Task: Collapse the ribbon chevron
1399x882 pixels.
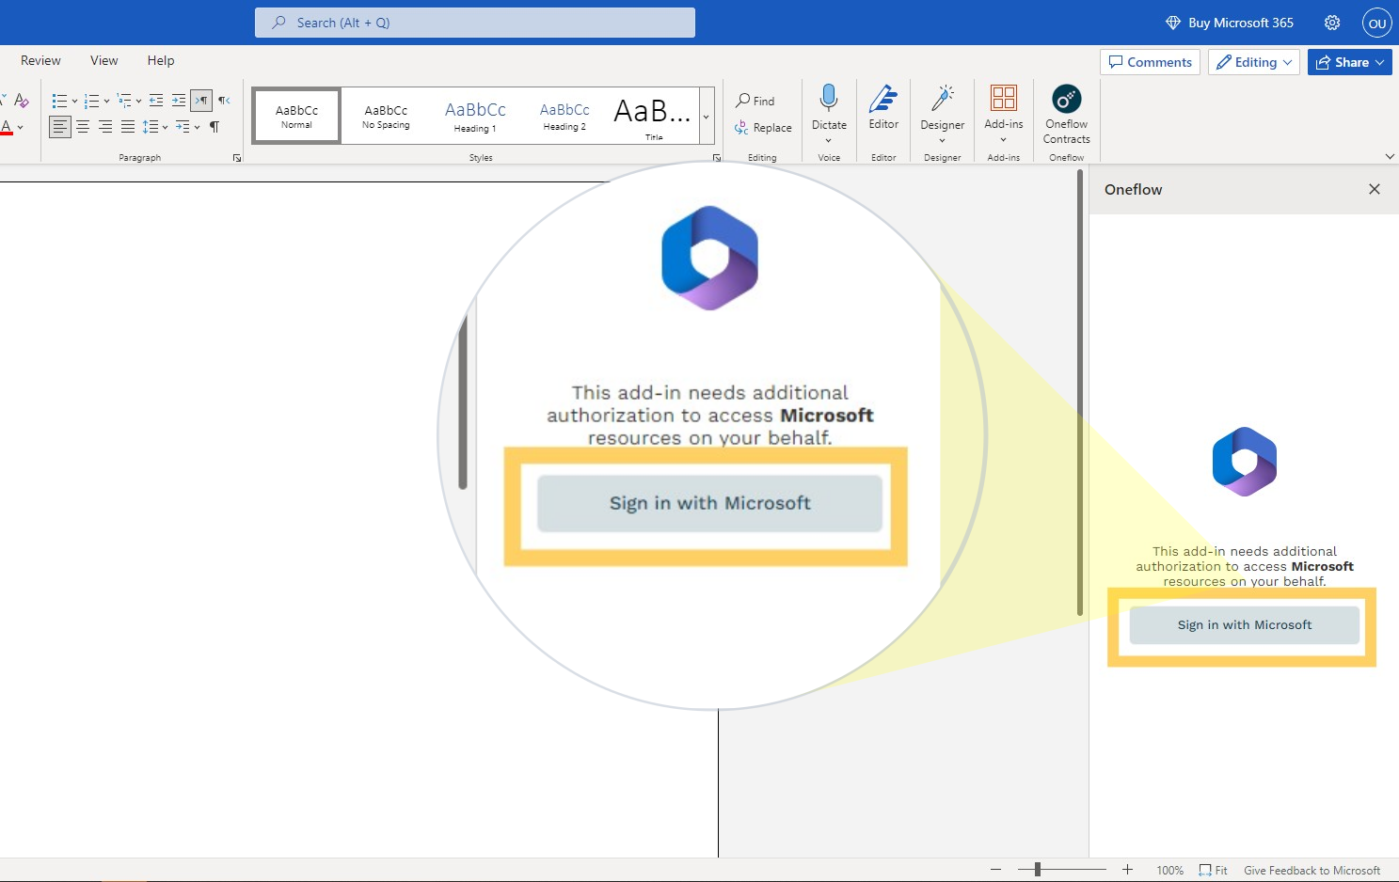Action: pyautogui.click(x=1390, y=157)
